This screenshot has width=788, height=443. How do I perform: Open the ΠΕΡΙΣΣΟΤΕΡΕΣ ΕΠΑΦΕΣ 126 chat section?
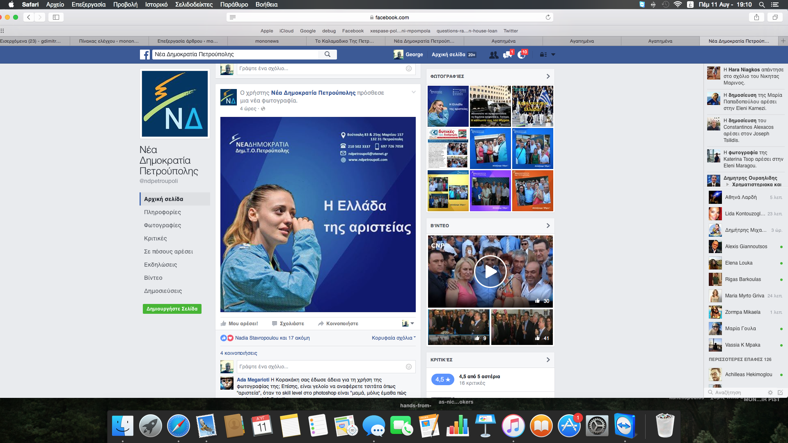click(x=740, y=359)
